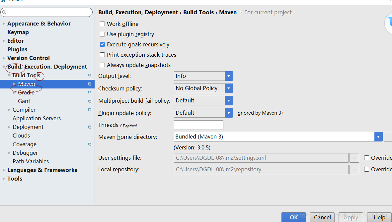Open Maven home directory dropdown arrow

(x=378, y=137)
